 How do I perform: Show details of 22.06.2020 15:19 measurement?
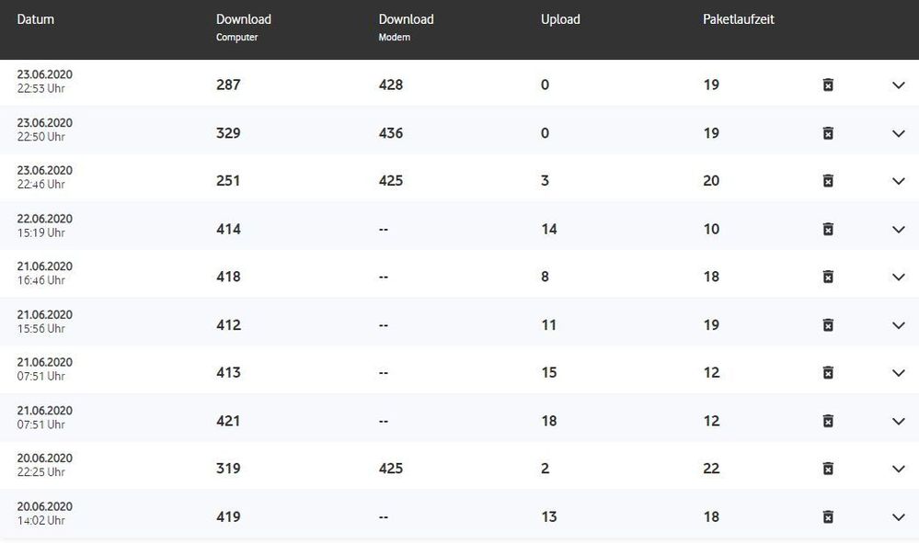pos(899,229)
